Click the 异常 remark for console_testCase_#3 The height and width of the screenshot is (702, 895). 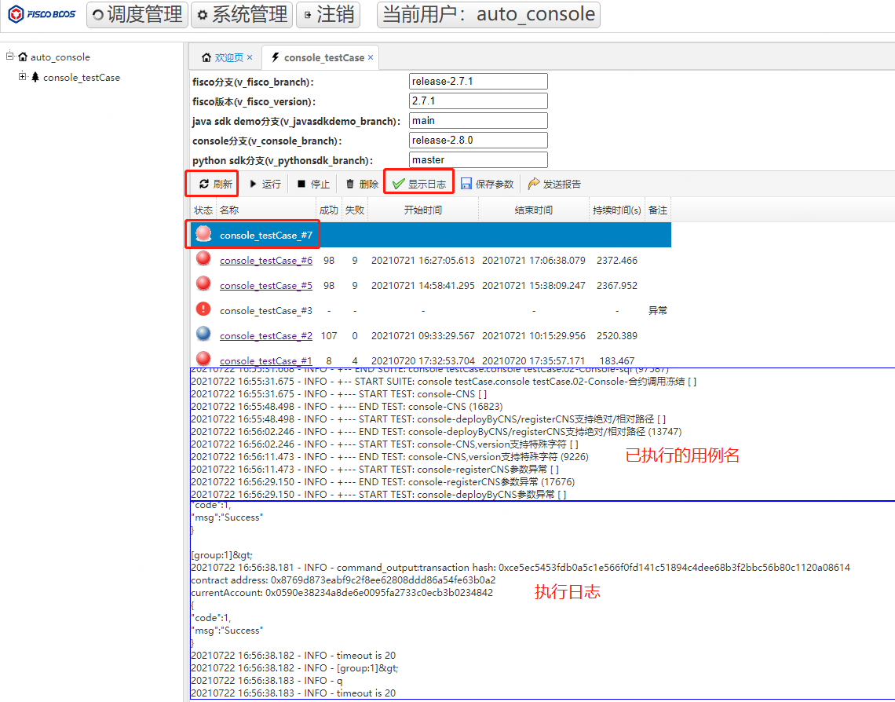658,310
